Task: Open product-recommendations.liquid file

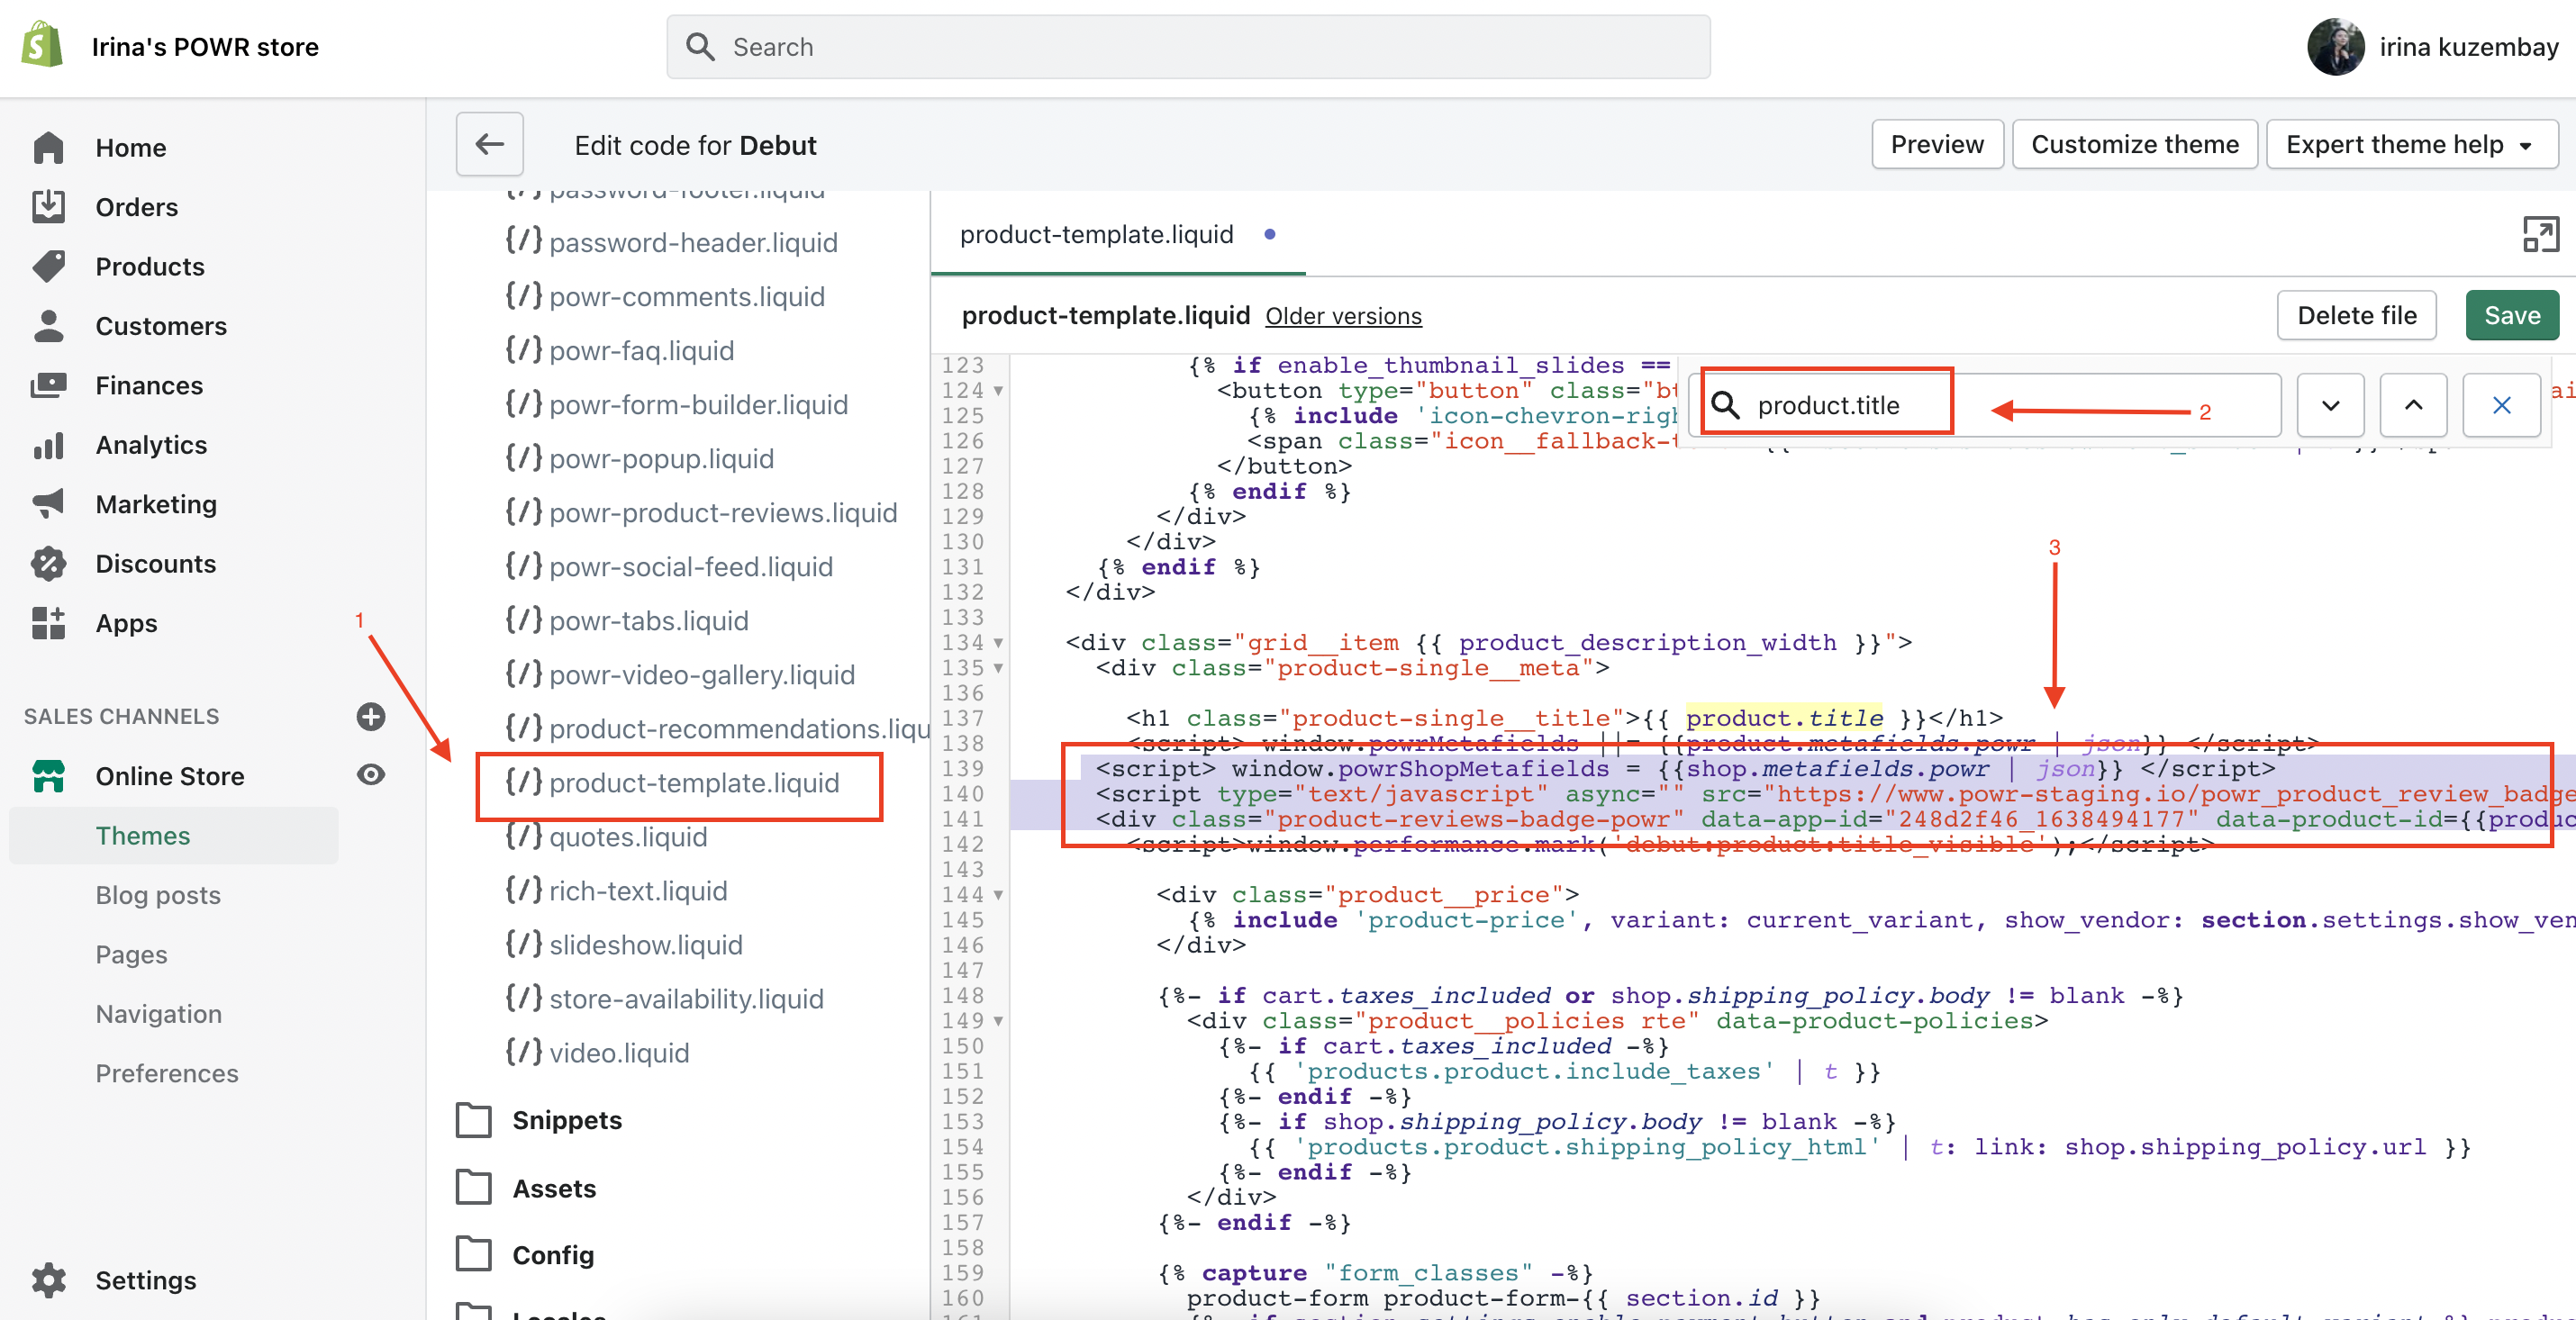Action: click(716, 728)
